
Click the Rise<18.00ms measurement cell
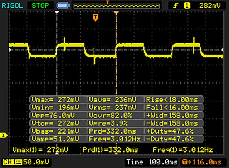pyautogui.click(x=174, y=99)
